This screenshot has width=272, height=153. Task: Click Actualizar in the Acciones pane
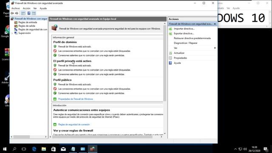pos(179,53)
